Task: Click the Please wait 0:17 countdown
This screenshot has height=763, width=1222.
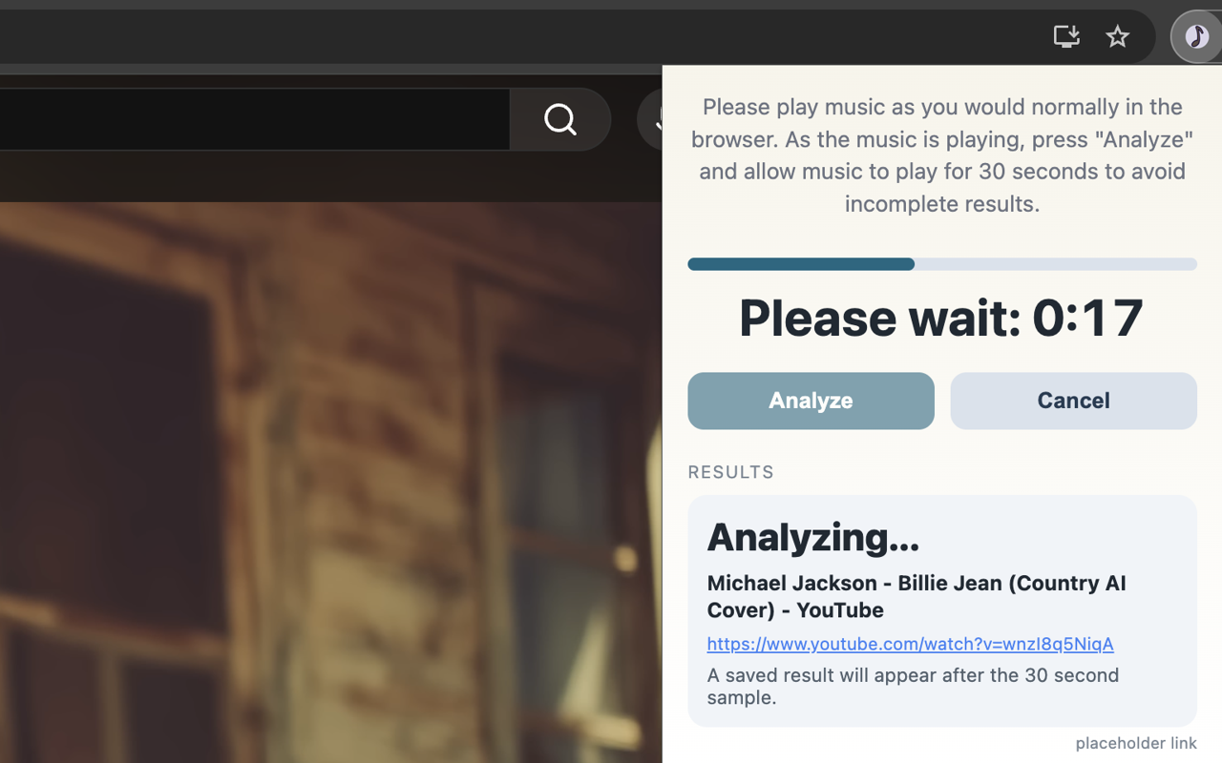Action: [x=941, y=318]
